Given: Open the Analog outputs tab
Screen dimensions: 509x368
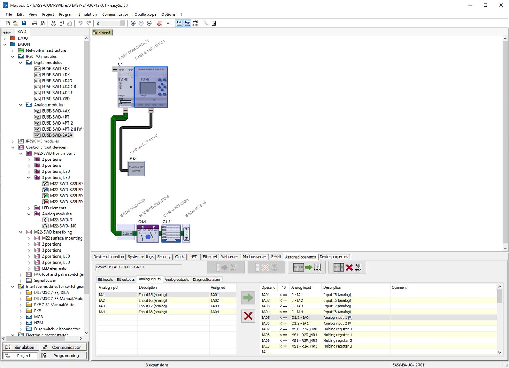Looking at the screenshot, I should coord(177,280).
